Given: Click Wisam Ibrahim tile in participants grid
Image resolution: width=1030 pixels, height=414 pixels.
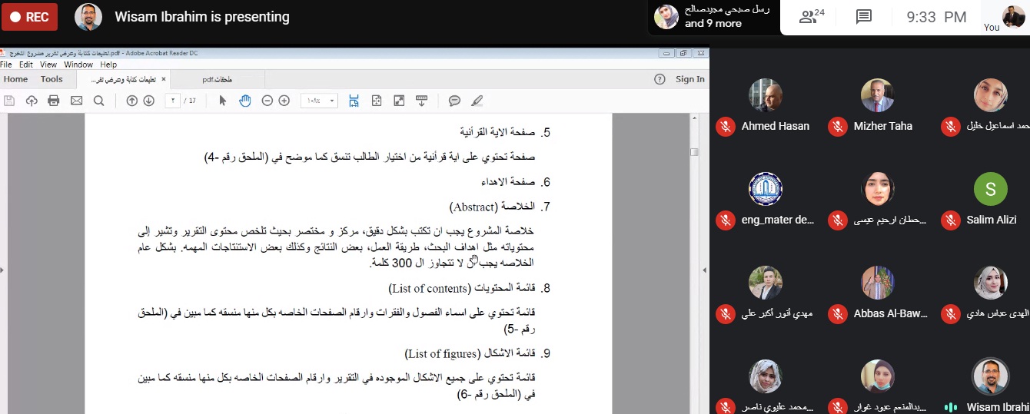Looking at the screenshot, I should [x=990, y=376].
